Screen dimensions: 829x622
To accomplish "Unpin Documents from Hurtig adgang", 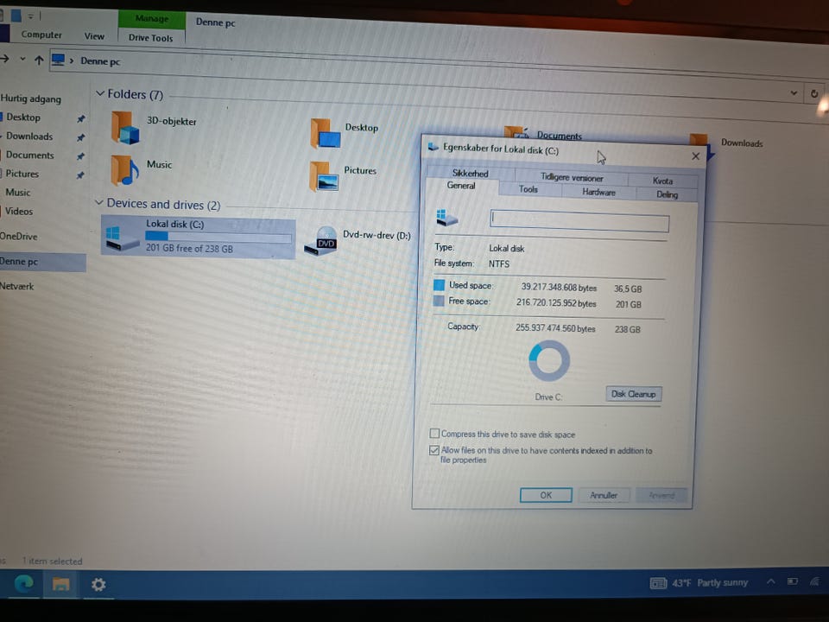I will pyautogui.click(x=81, y=156).
